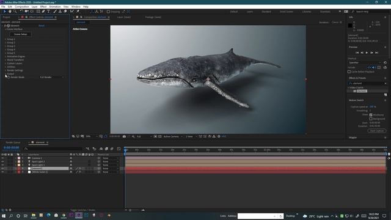Screen dimensions: 391x220
Task: Open File Explorer from taskbar
Action: 34,216
